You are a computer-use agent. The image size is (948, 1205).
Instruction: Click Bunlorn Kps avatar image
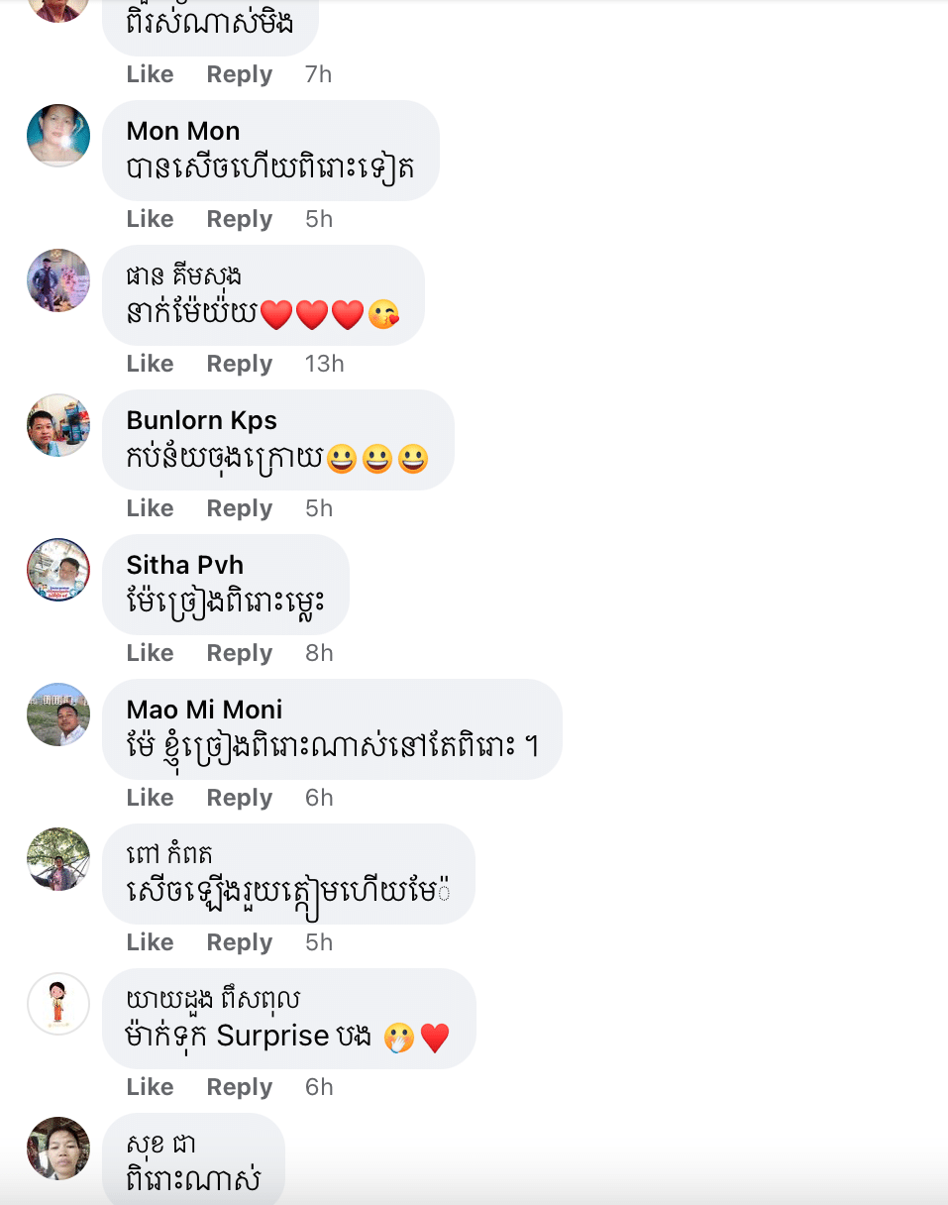(58, 424)
